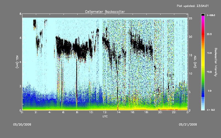
Task: Click the '6' tick on AGL (km) axis
Action: pos(20,38)
